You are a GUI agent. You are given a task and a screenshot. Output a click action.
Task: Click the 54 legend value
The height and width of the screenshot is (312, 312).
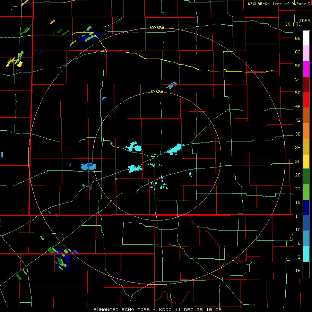coord(298,79)
